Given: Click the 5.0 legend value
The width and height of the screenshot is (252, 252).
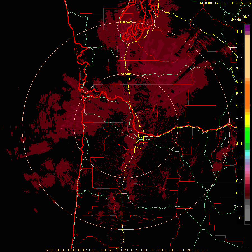Looking at the screenshot, I should click(239, 106).
